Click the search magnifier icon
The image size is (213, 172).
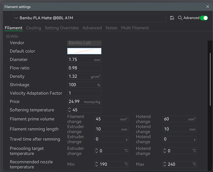(x=180, y=18)
